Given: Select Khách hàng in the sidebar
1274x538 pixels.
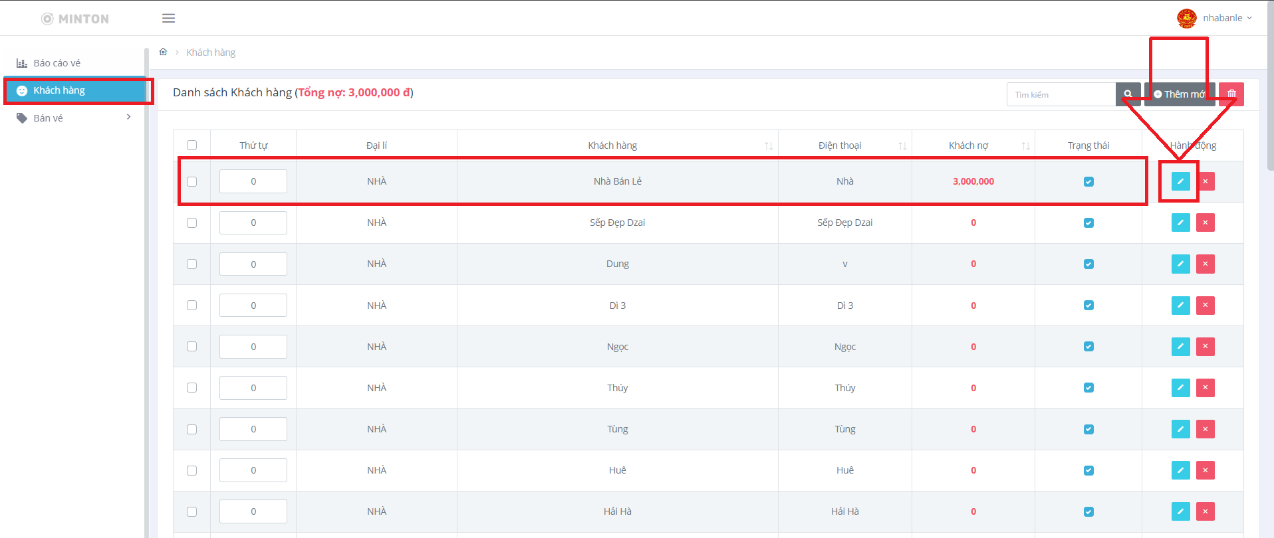Looking at the screenshot, I should point(59,90).
